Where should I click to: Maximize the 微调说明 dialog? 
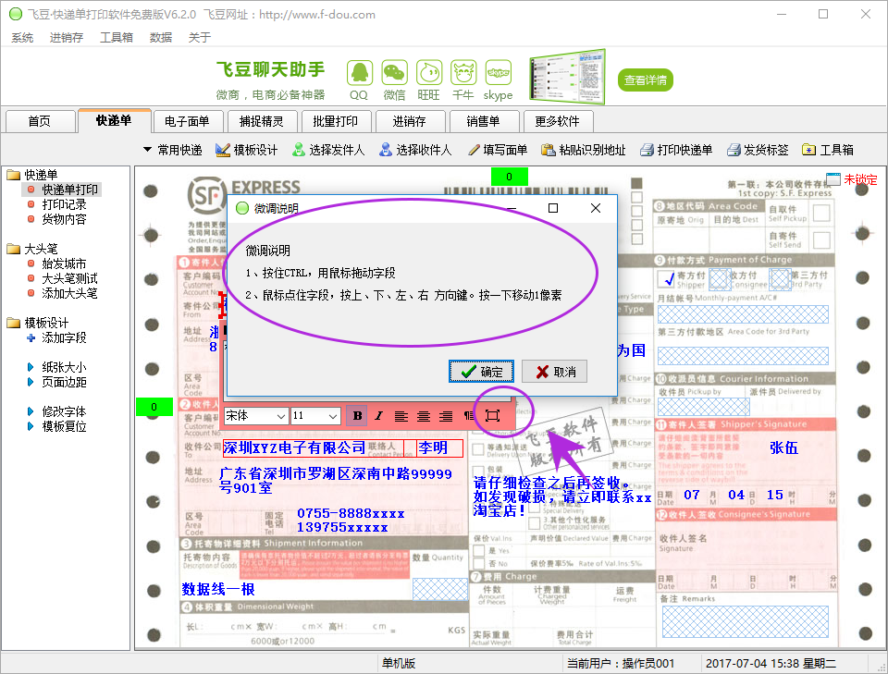pyautogui.click(x=553, y=208)
